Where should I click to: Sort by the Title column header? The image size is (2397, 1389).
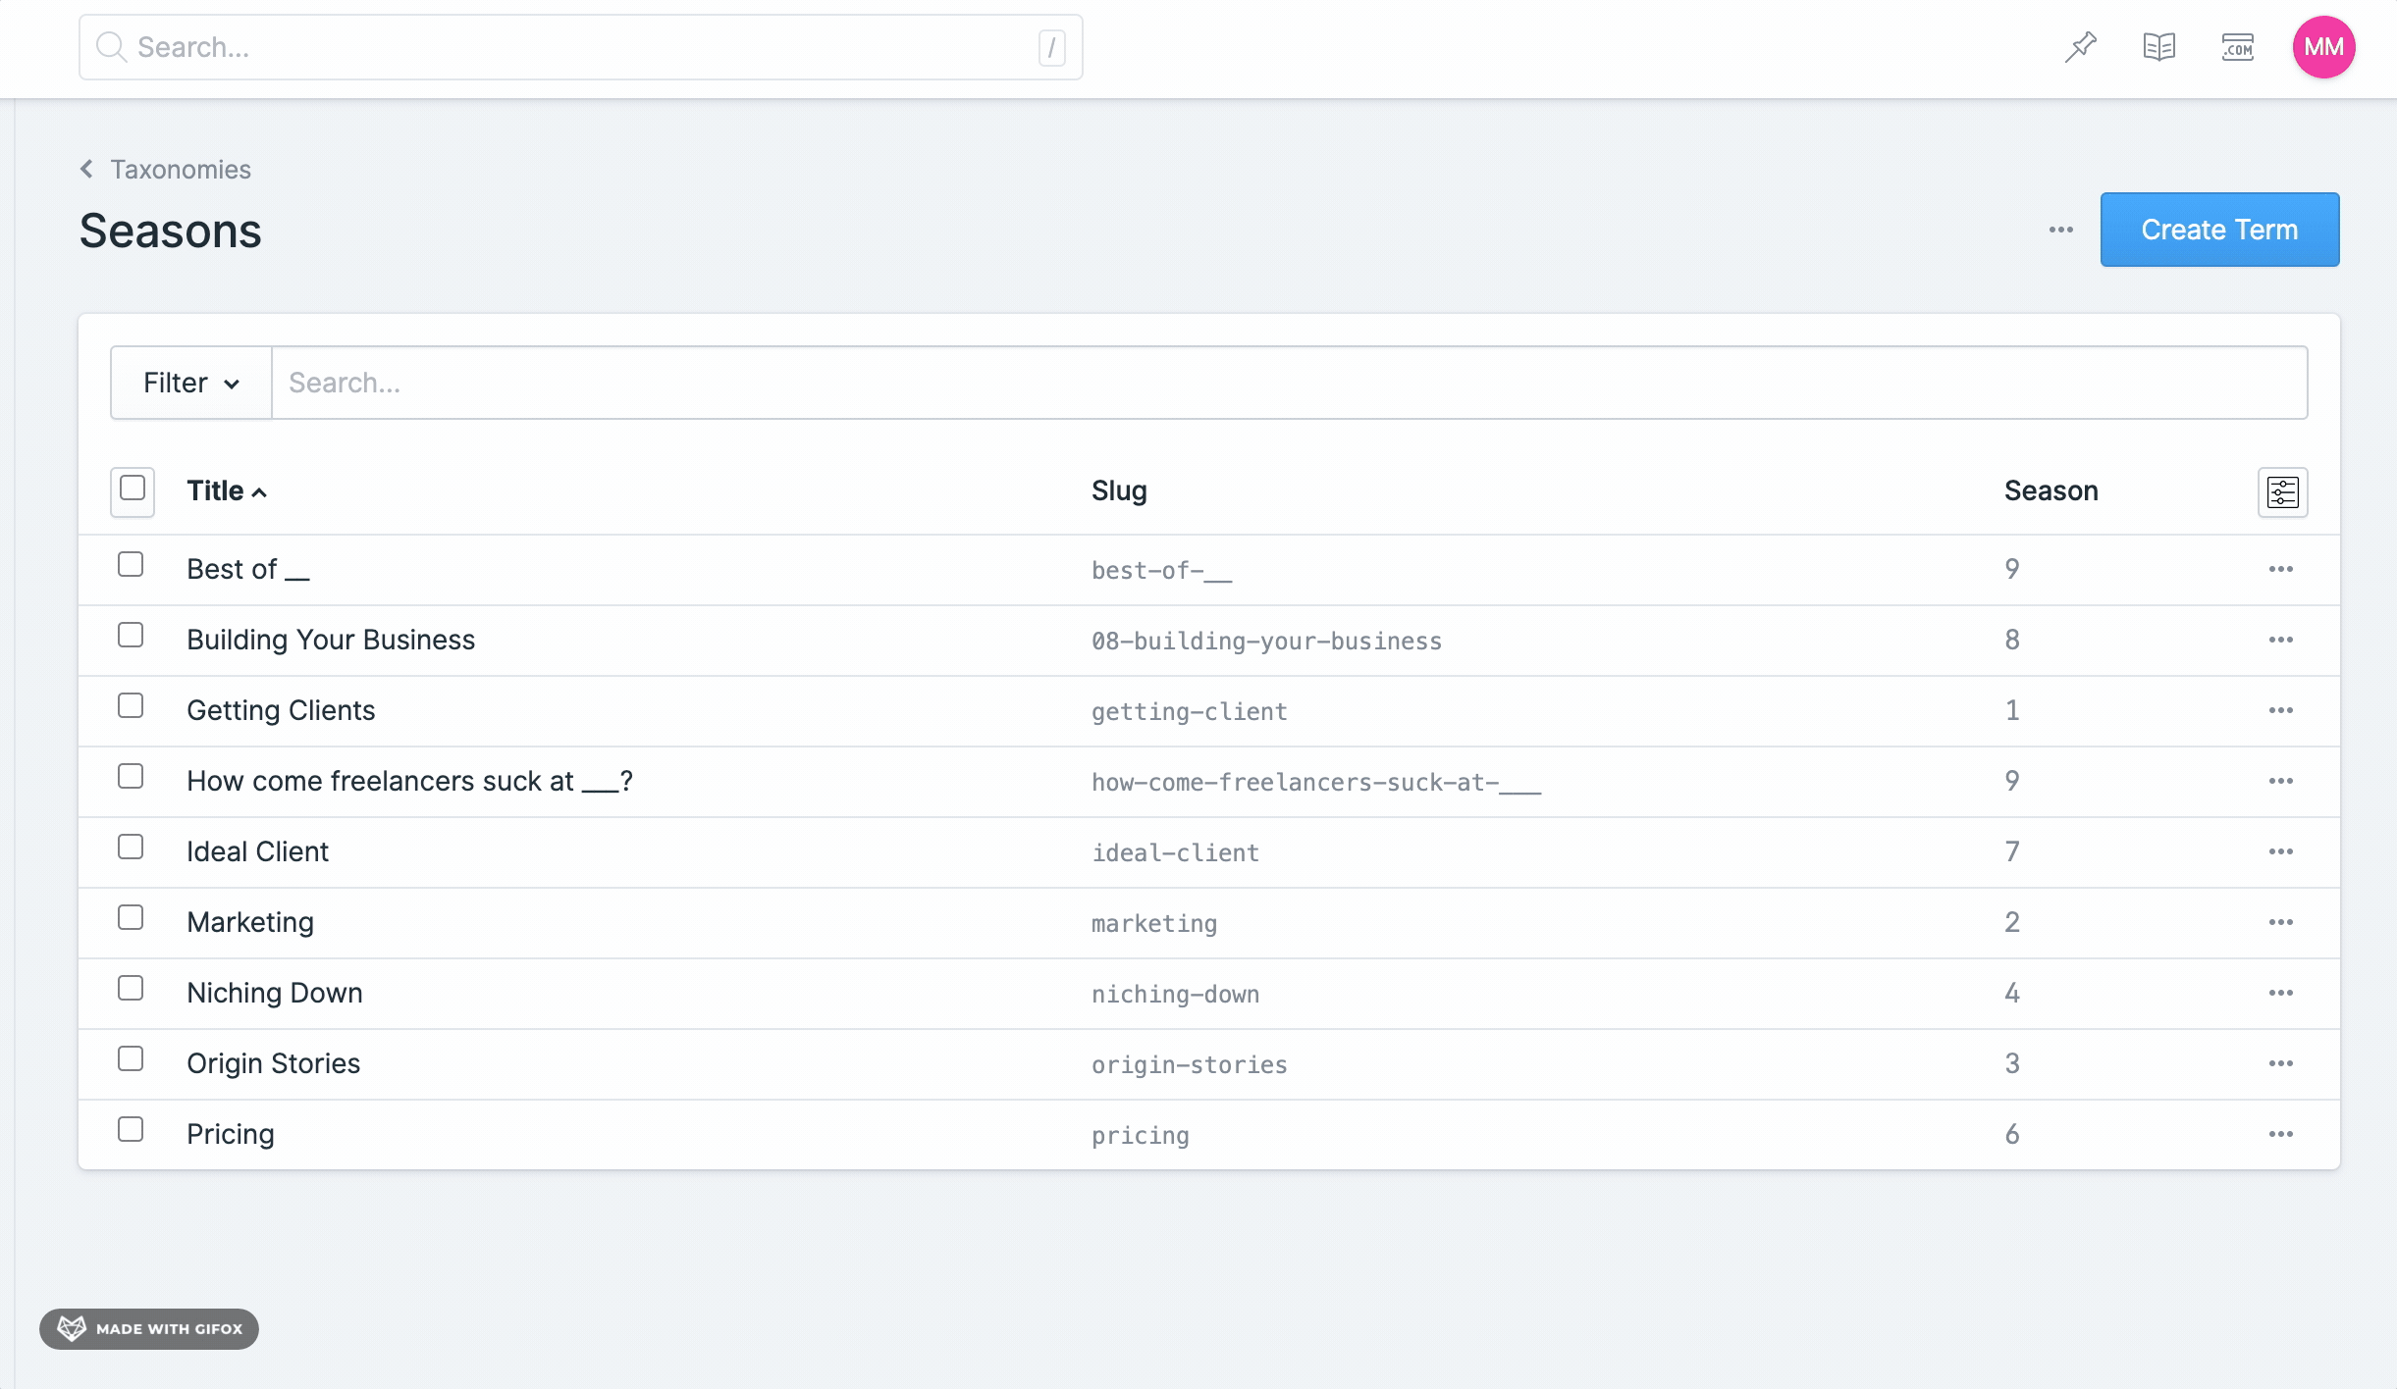pos(227,490)
